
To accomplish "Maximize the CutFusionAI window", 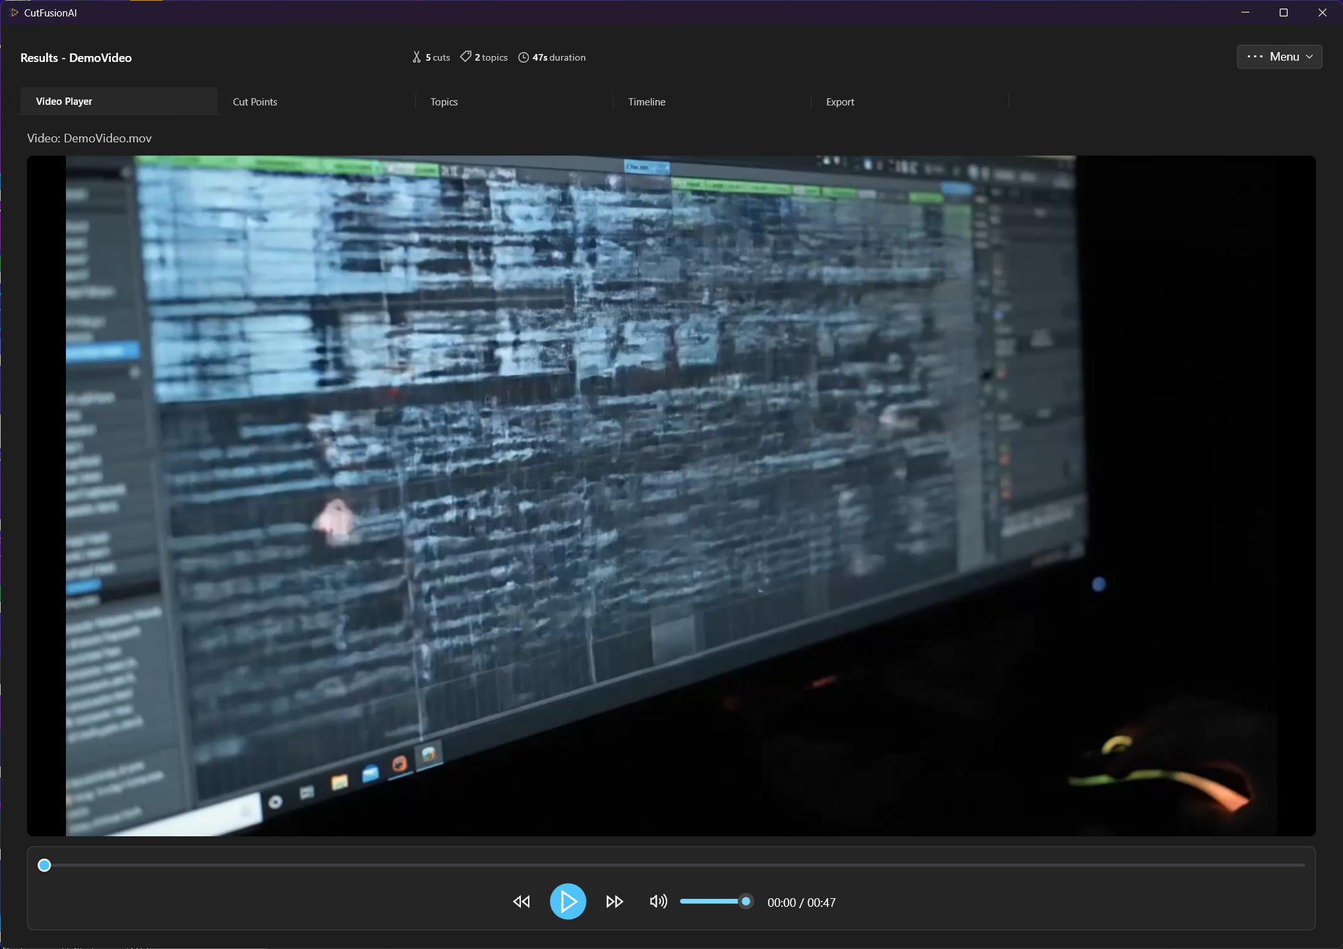I will [1283, 13].
